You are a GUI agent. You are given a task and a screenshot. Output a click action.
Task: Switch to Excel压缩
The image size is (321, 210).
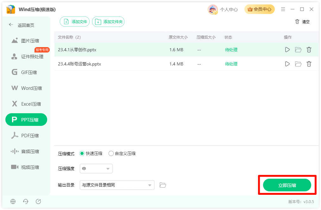[26, 104]
